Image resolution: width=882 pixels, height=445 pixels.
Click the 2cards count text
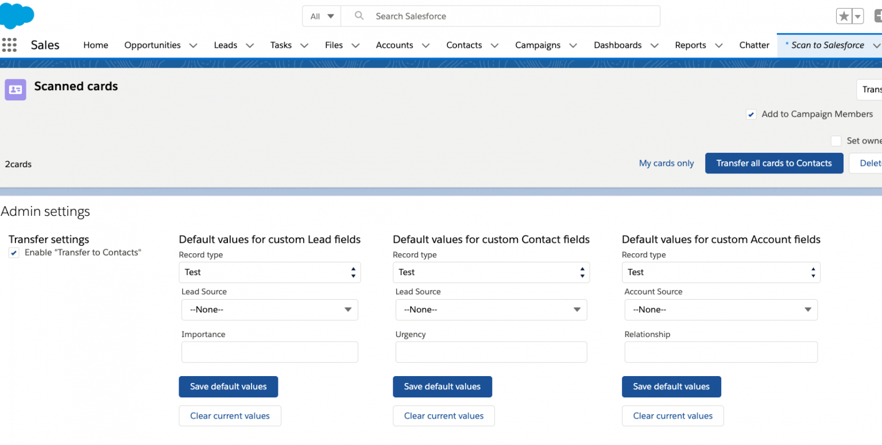[18, 164]
